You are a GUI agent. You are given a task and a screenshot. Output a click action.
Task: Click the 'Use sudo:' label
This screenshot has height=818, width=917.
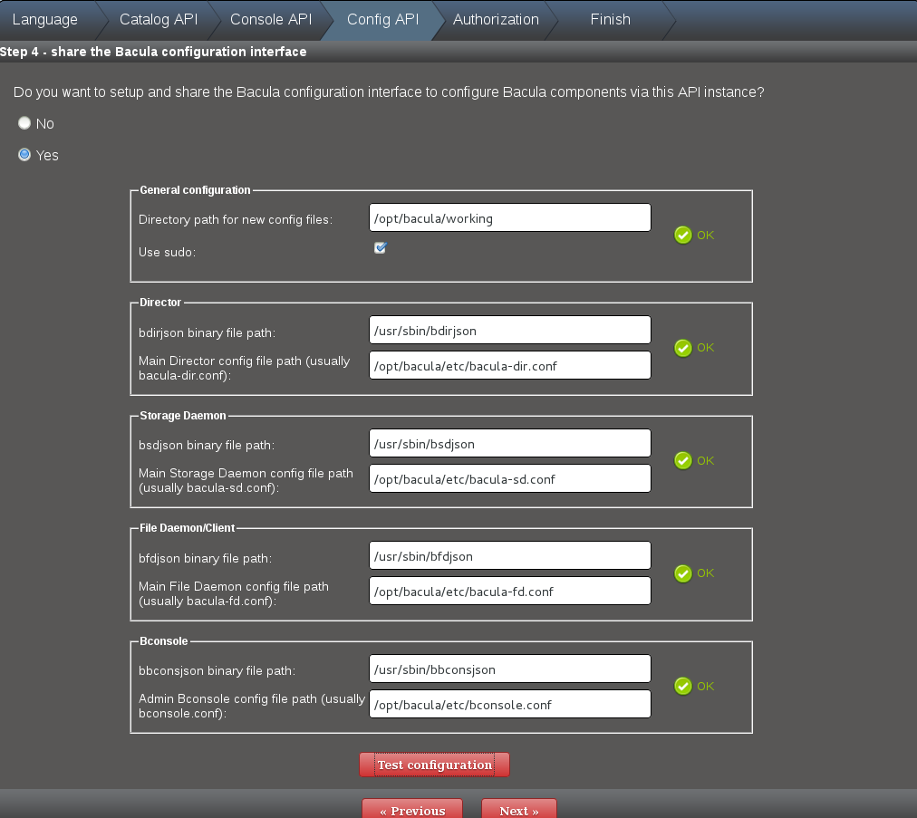[168, 252]
